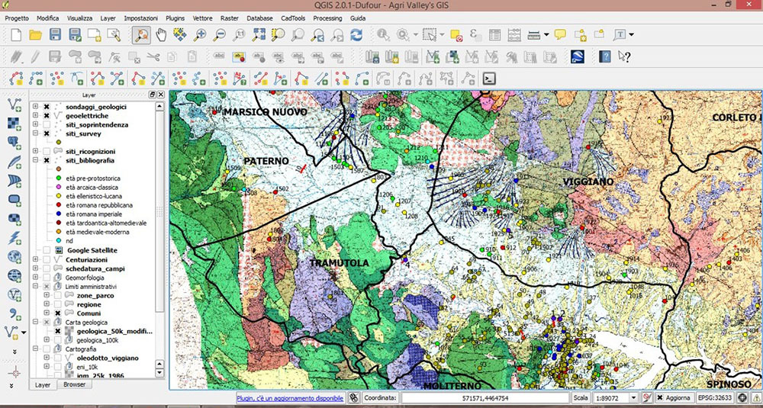Open the Scala scale dropdown
This screenshot has width=763, height=408.
[x=633, y=398]
